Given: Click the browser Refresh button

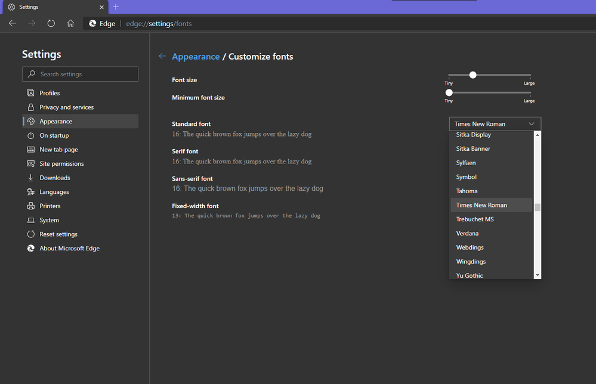Looking at the screenshot, I should pos(51,23).
